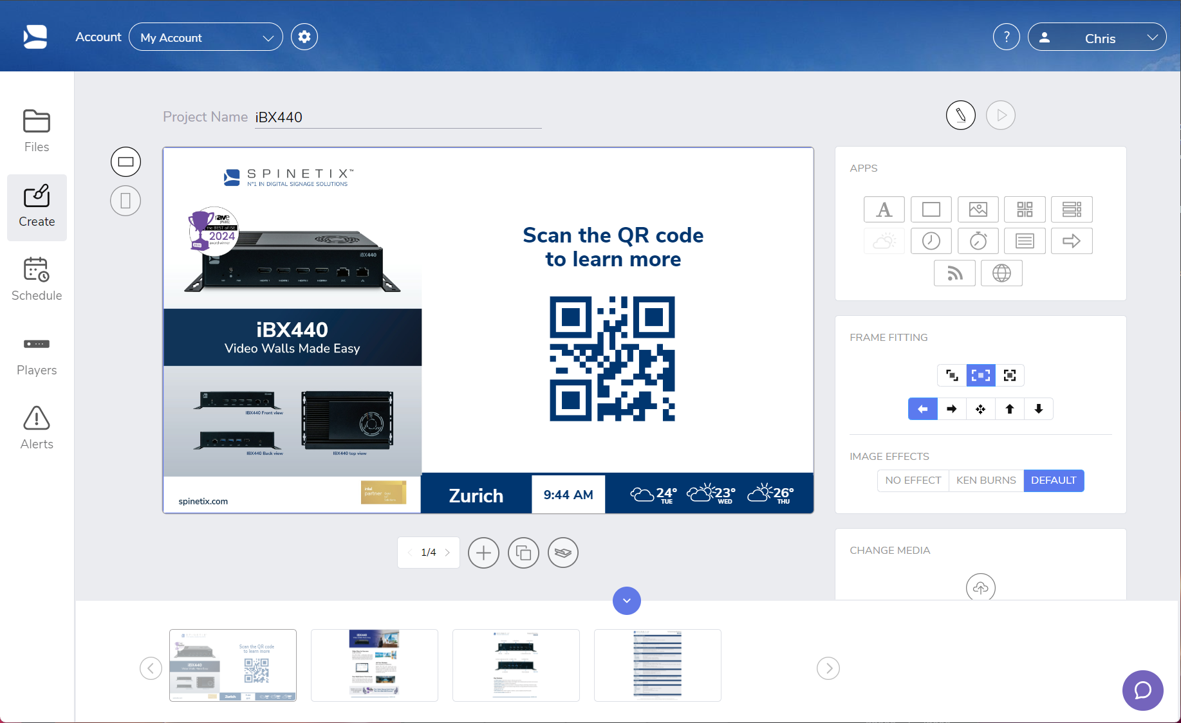Add a rectangle Shape app
Image resolution: width=1181 pixels, height=723 pixels.
pyautogui.click(x=931, y=210)
